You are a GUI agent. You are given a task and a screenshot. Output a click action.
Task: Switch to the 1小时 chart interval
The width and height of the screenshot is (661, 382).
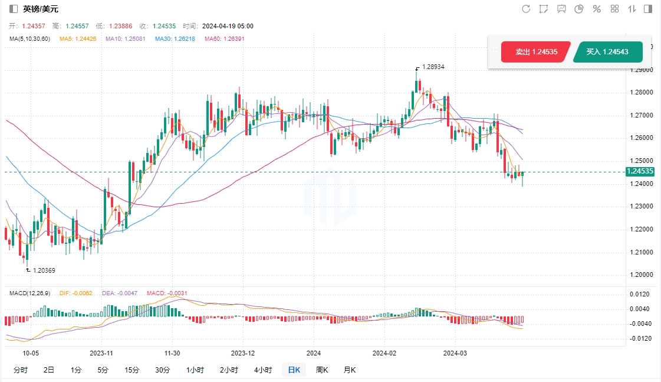coord(195,370)
